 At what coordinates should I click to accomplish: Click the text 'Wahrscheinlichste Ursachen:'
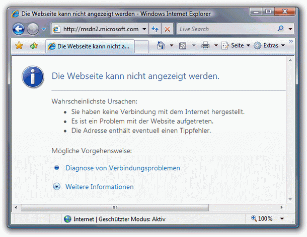(x=95, y=101)
